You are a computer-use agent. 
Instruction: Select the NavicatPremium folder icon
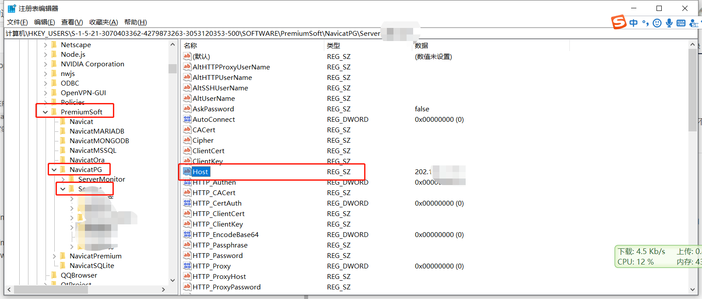coord(63,256)
